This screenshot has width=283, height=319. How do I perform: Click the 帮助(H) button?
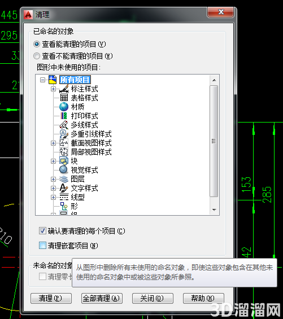tap(203, 298)
